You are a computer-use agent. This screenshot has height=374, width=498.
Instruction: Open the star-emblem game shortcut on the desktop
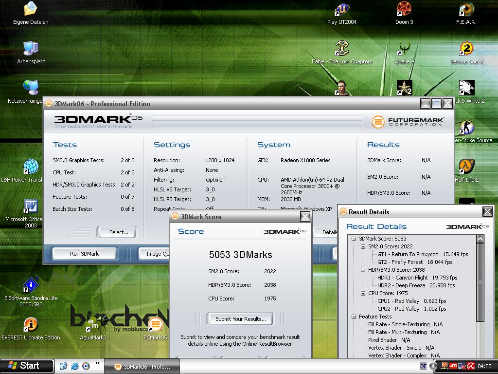click(404, 88)
